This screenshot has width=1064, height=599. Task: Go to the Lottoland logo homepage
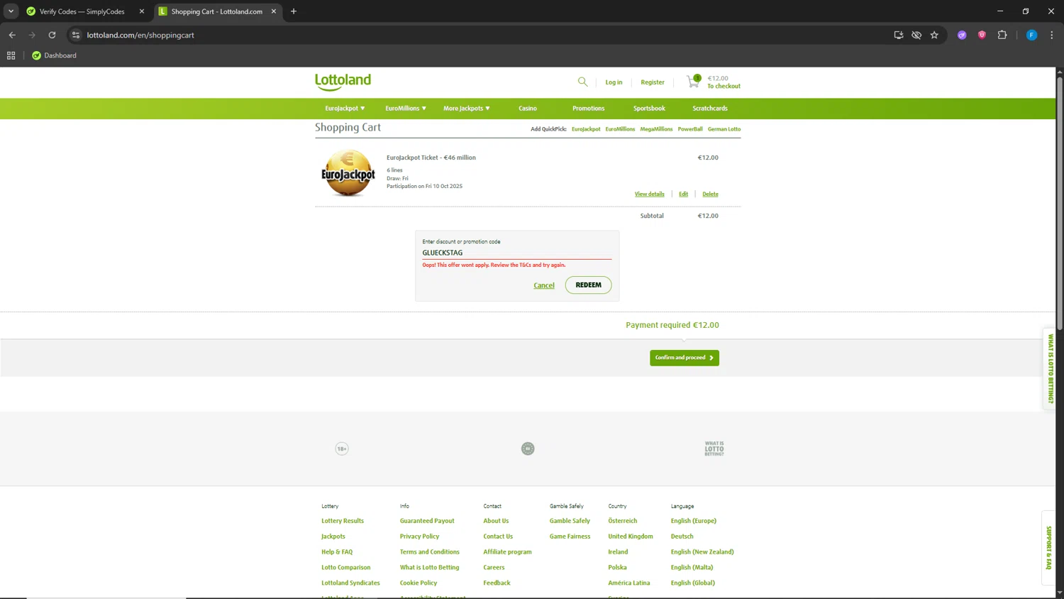[343, 82]
